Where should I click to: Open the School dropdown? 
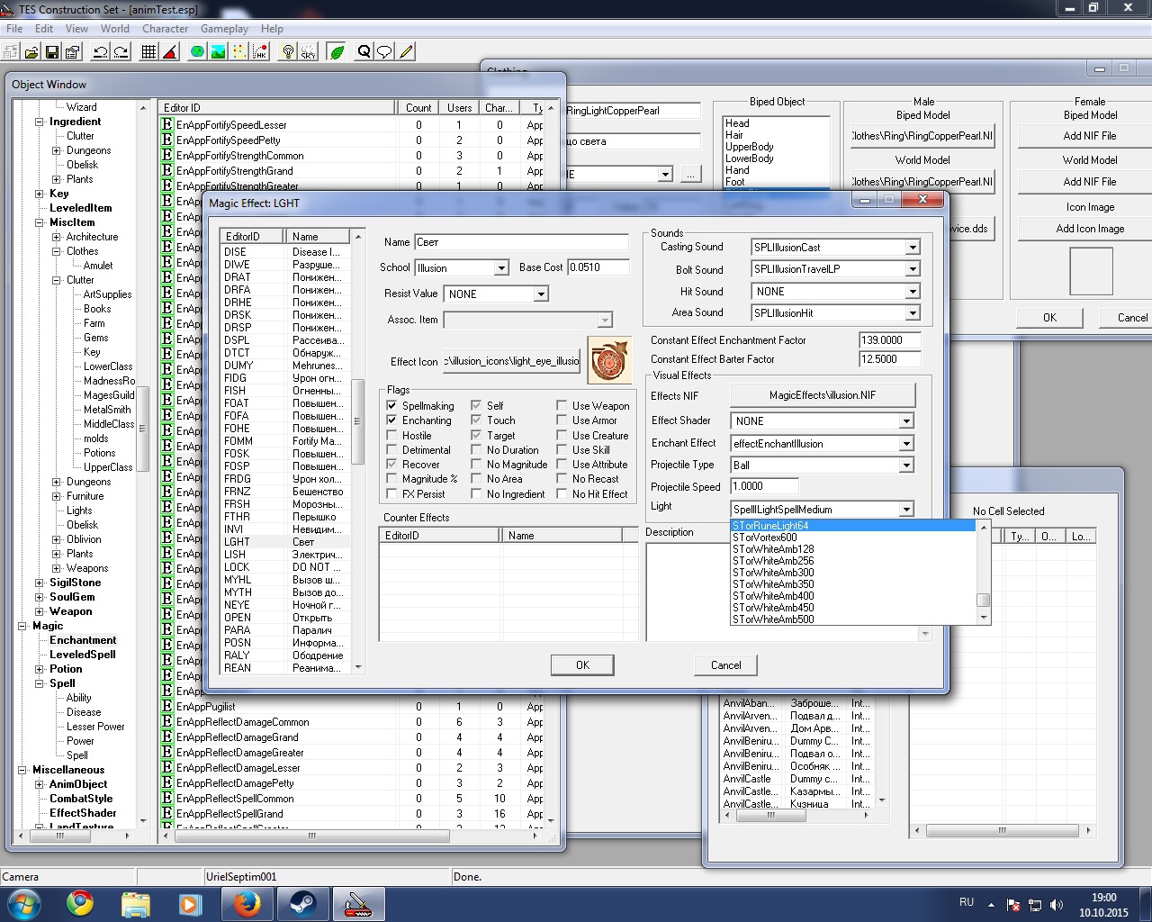coord(501,268)
